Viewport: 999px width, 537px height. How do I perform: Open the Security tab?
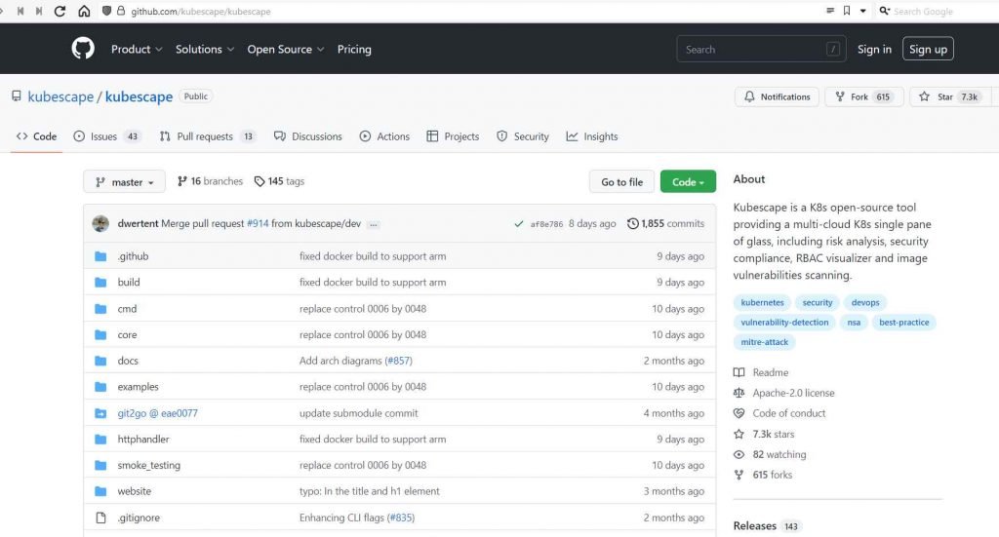pos(523,136)
